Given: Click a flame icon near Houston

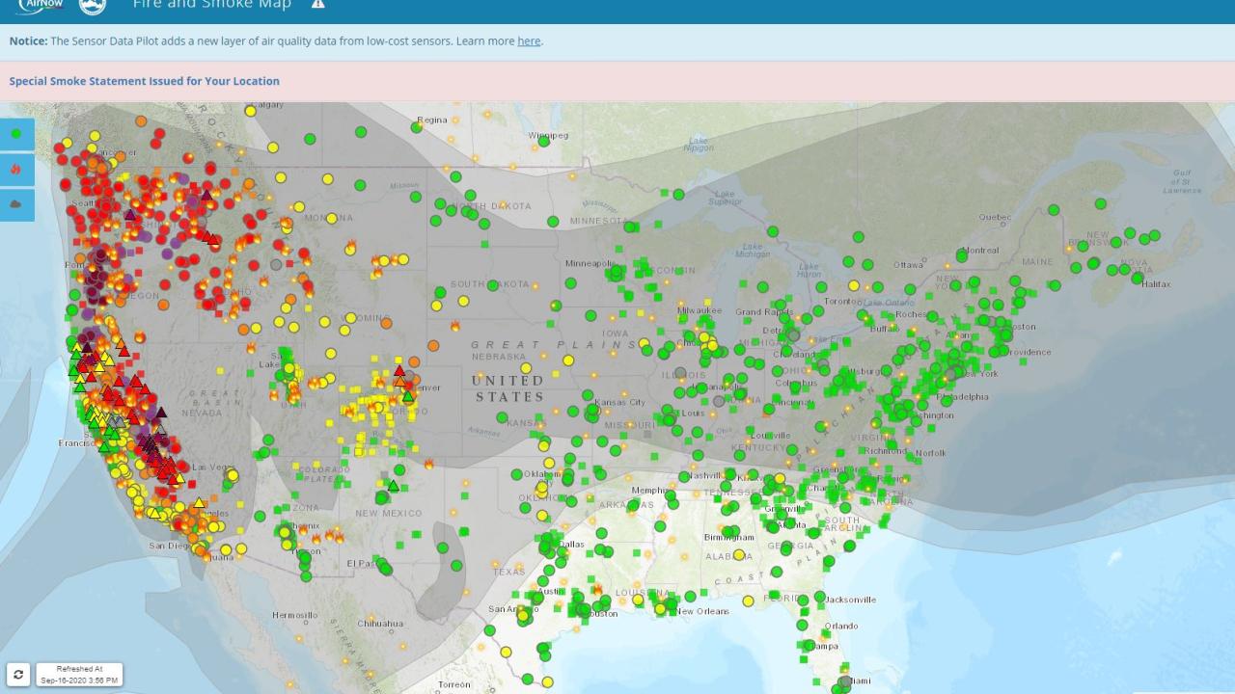Looking at the screenshot, I should coord(598,590).
